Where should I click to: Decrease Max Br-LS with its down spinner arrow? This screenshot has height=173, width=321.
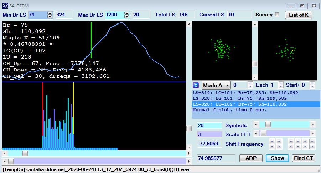click(x=127, y=17)
